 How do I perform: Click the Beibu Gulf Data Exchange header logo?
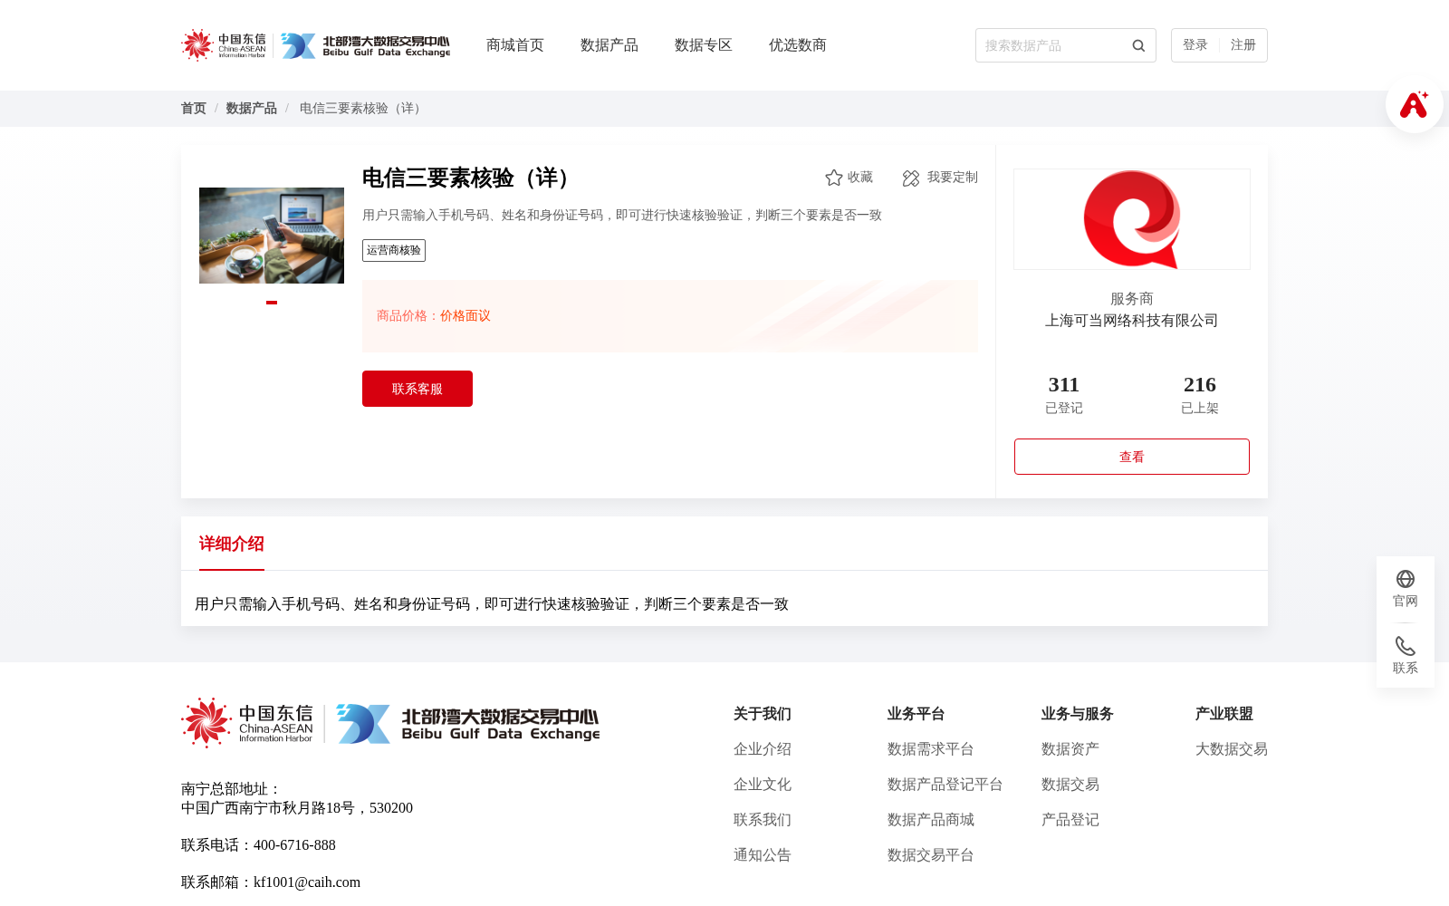pos(366,45)
